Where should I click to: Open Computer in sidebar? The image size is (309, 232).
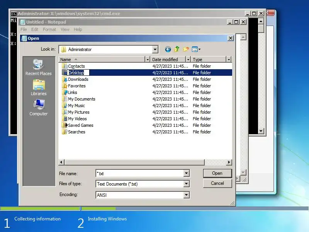[x=38, y=107]
